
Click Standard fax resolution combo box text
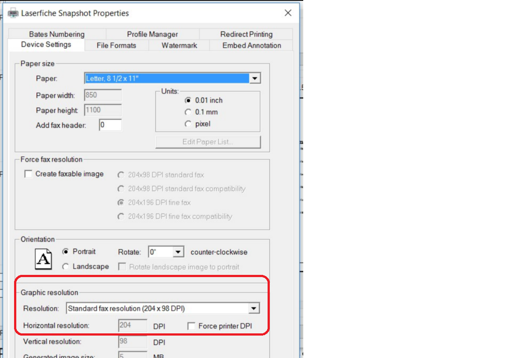pos(126,309)
